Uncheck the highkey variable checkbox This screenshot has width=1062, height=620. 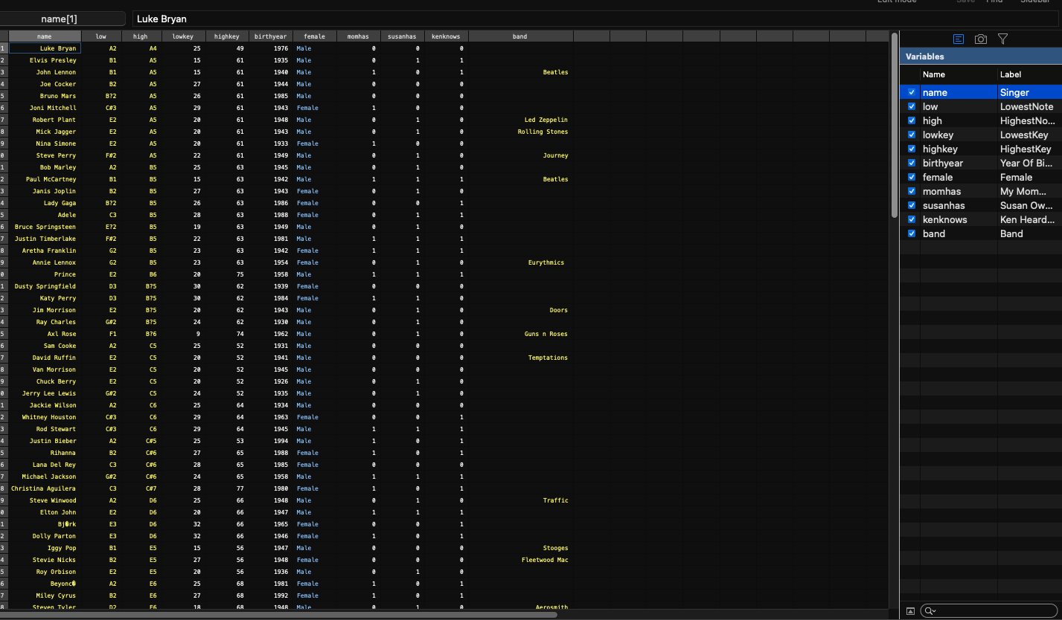point(912,149)
